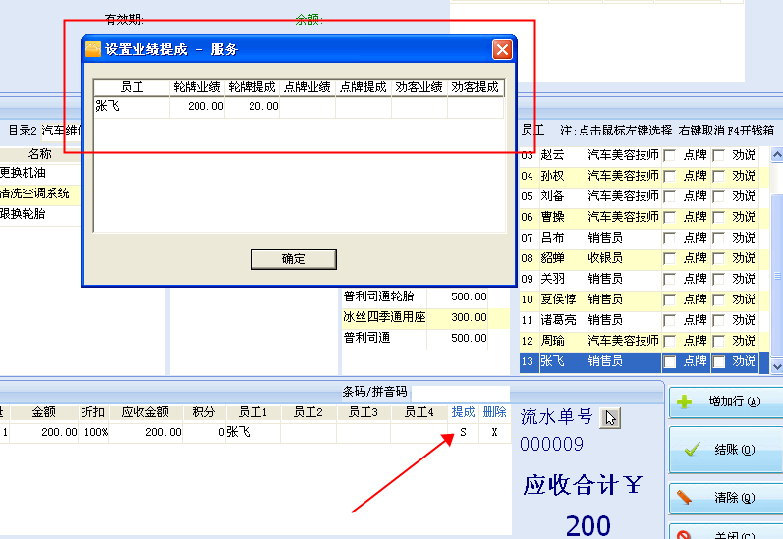Check 劝说 box for 关羽
Image resolution: width=783 pixels, height=539 pixels.
718,279
